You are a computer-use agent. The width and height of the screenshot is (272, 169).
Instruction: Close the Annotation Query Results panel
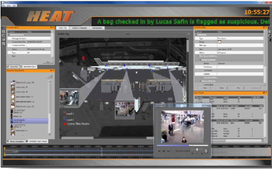coord(53,70)
